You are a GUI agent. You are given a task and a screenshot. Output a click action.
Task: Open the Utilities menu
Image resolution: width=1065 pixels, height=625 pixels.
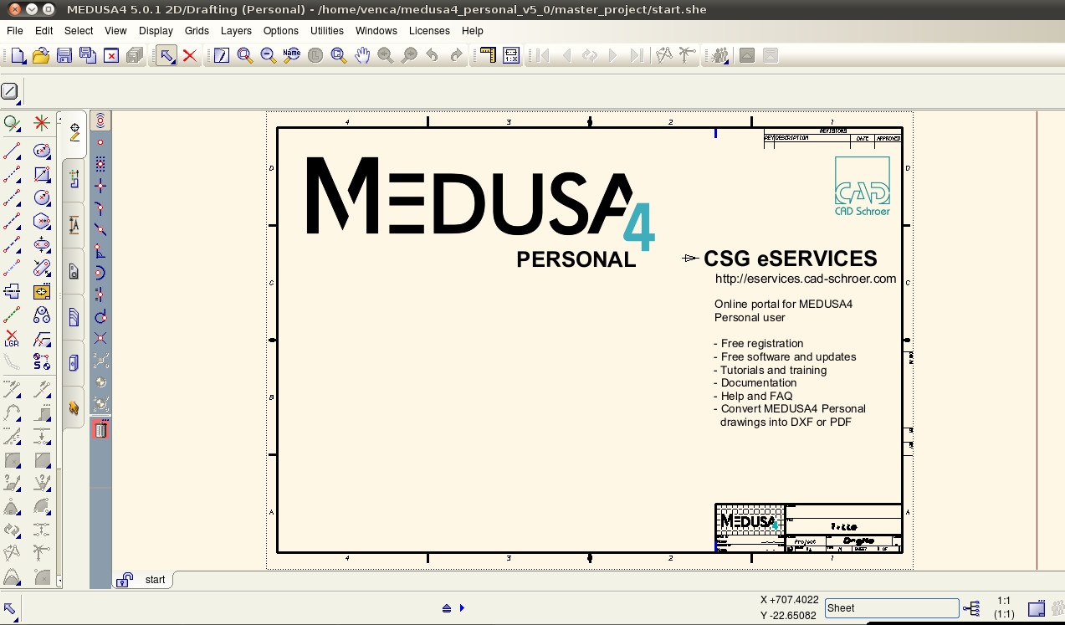[327, 31]
